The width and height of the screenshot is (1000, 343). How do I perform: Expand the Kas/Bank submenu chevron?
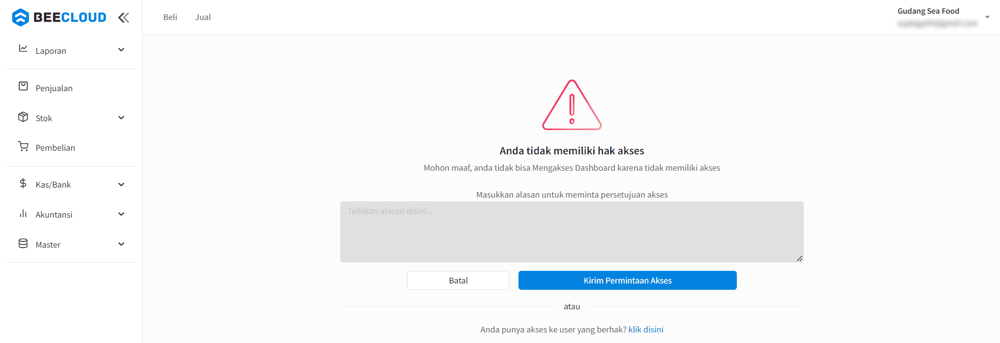point(121,184)
